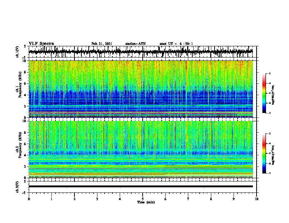Click time axis tick label 5
The image size is (289, 223).
click(x=143, y=199)
